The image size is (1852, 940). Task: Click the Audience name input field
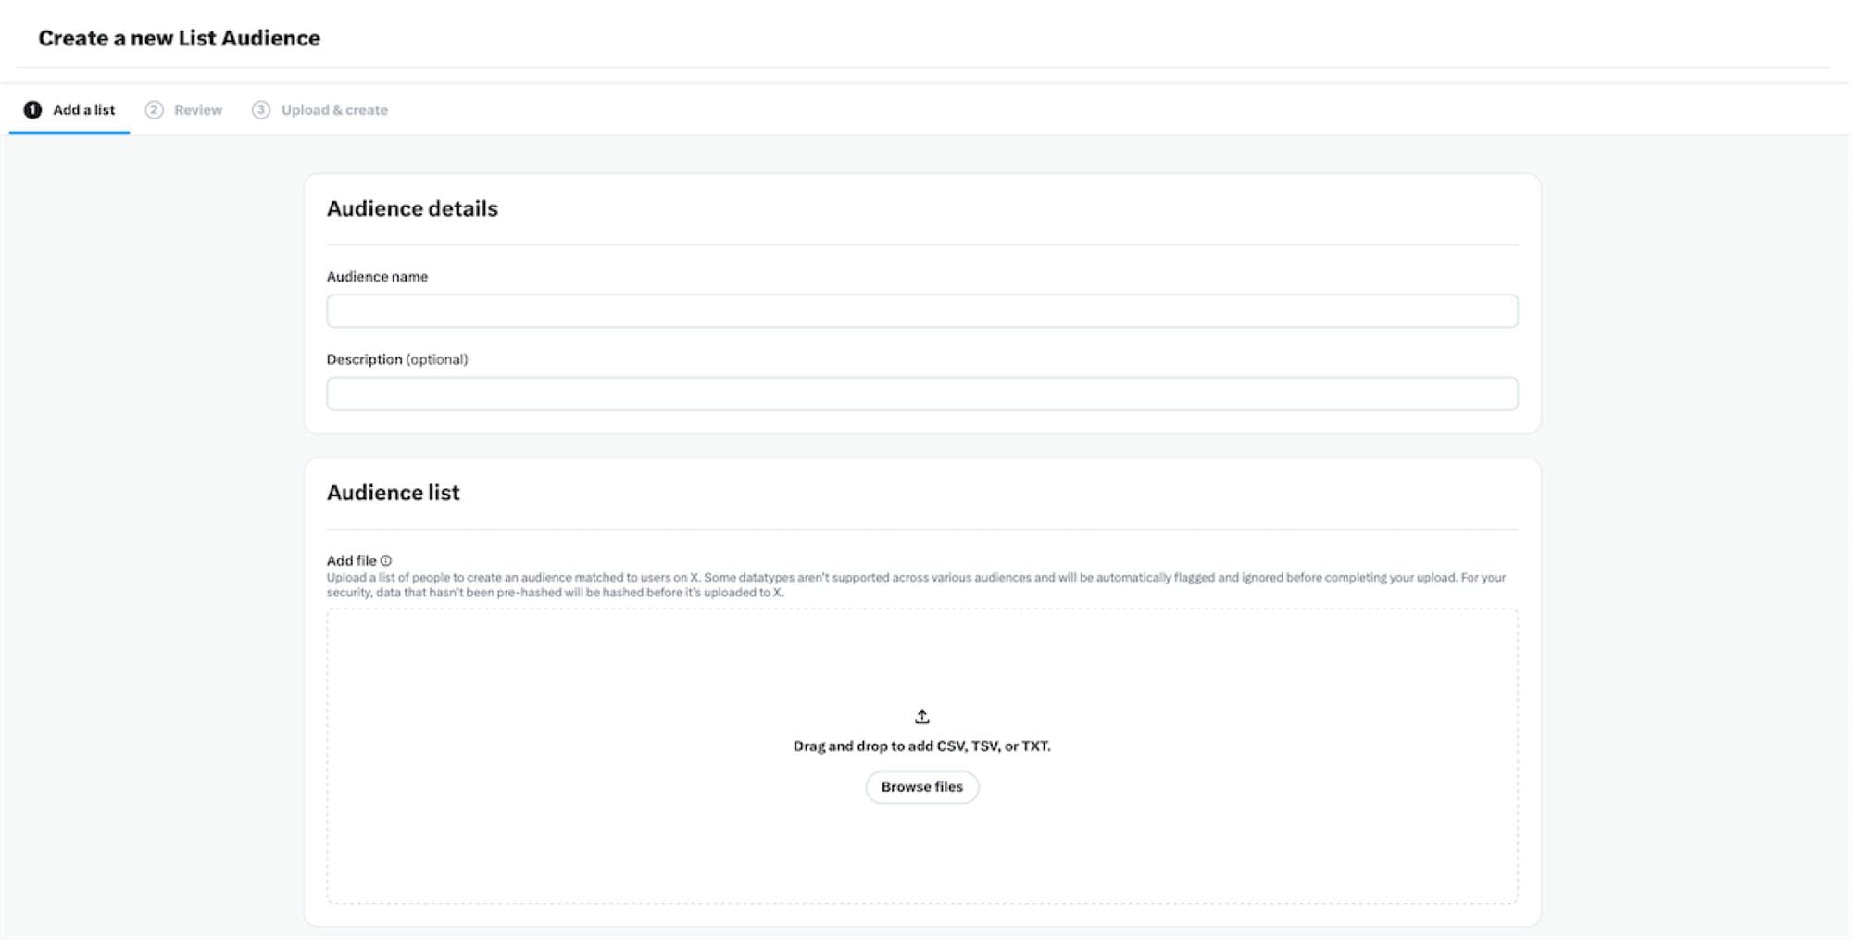coord(921,310)
